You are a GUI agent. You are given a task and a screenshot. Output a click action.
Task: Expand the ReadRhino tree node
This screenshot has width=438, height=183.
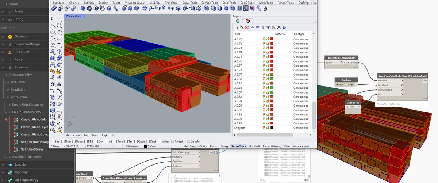pyautogui.click(x=9, y=89)
